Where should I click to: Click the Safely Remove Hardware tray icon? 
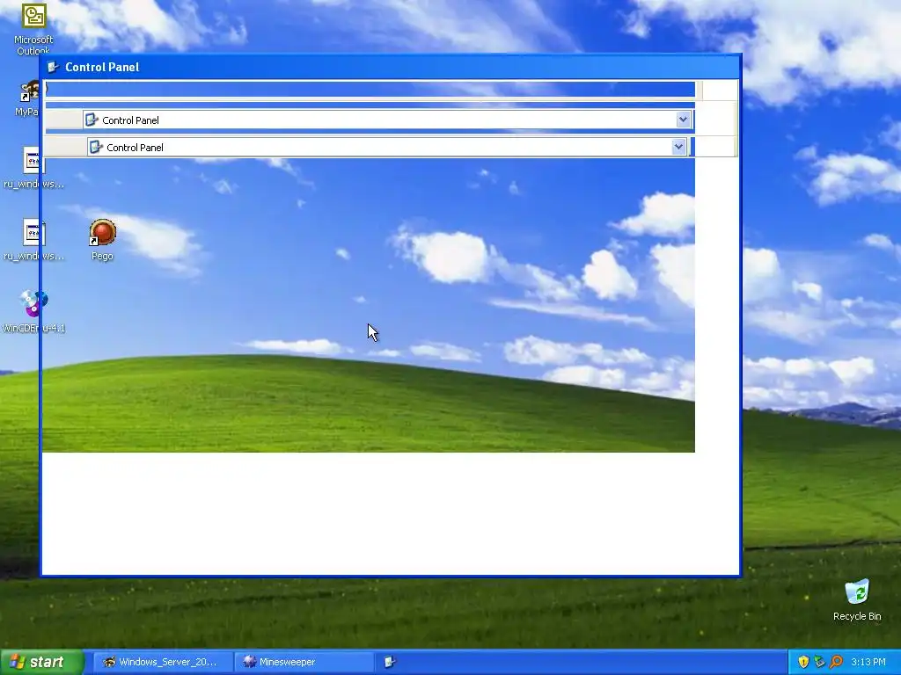coord(819,662)
